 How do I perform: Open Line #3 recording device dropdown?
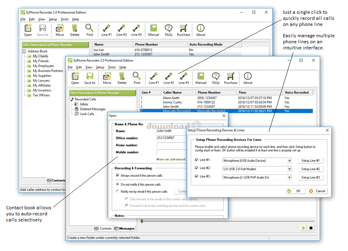289,177
